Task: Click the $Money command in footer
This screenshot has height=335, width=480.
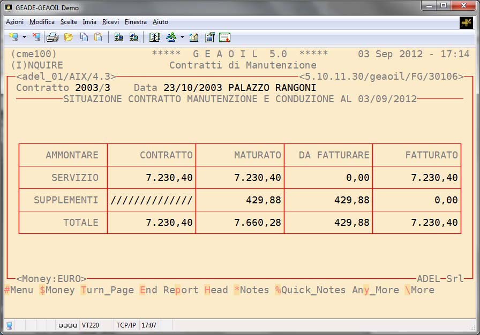Action: pos(57,290)
